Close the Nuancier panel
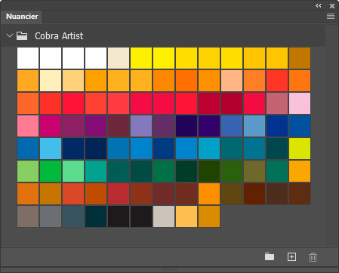The height and width of the screenshot is (273, 339). pyautogui.click(x=332, y=6)
